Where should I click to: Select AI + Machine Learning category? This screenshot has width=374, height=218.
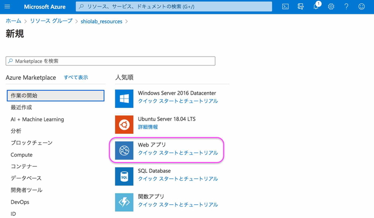pyautogui.click(x=37, y=119)
